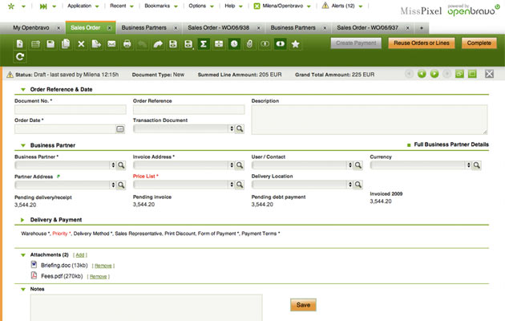Click the Delete X toolbar icon
505x321 pixels.
[81, 44]
